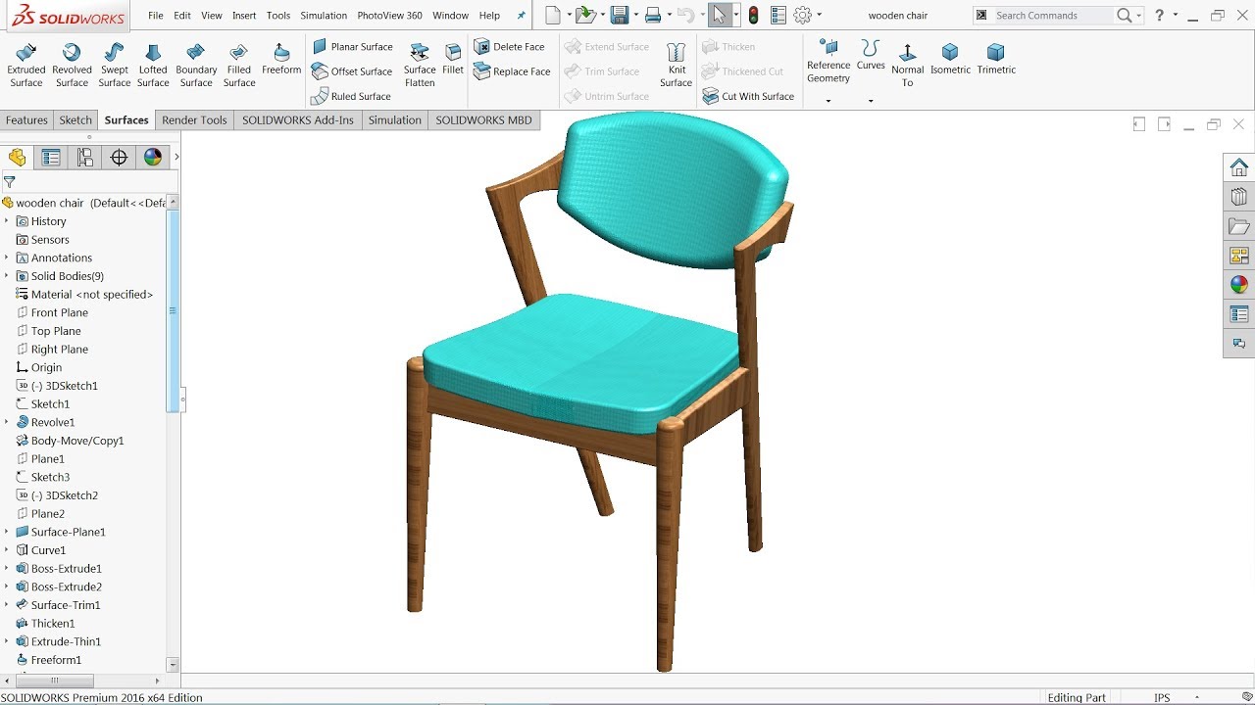Click the Ruled Surface command
Viewport: 1255px width, 705px height.
[351, 96]
